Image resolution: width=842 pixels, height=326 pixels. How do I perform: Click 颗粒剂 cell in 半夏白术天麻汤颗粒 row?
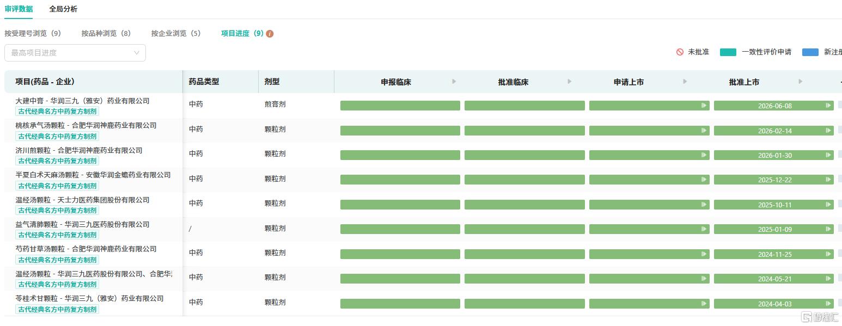coord(275,179)
